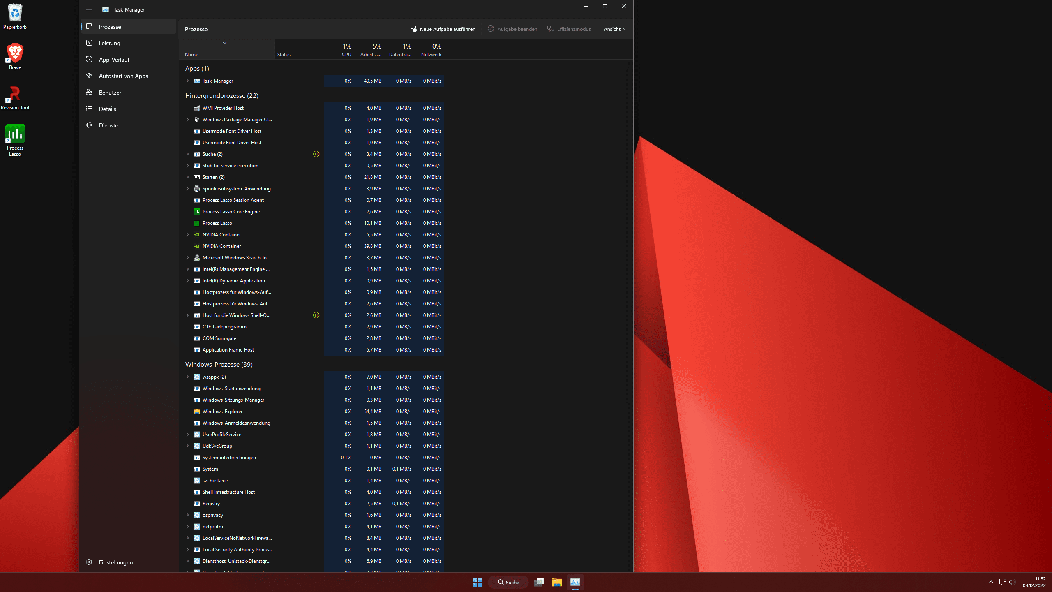Sort by Netzwerk column header
The width and height of the screenshot is (1052, 592).
click(429, 50)
